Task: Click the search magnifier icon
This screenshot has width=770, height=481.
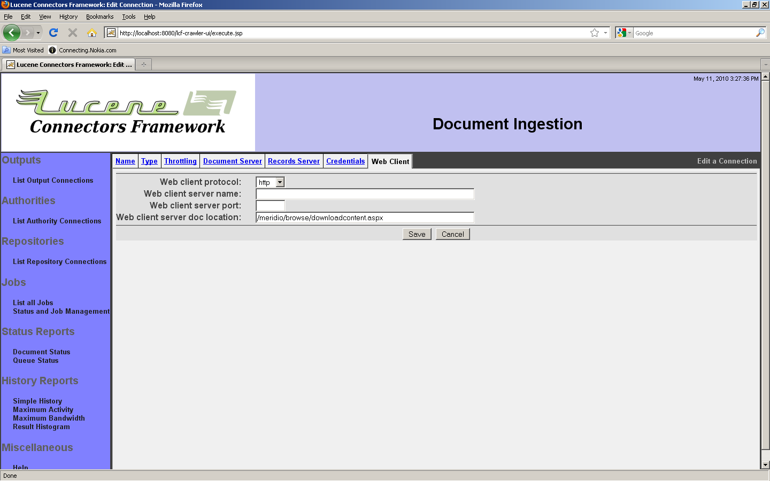Action: pos(760,33)
